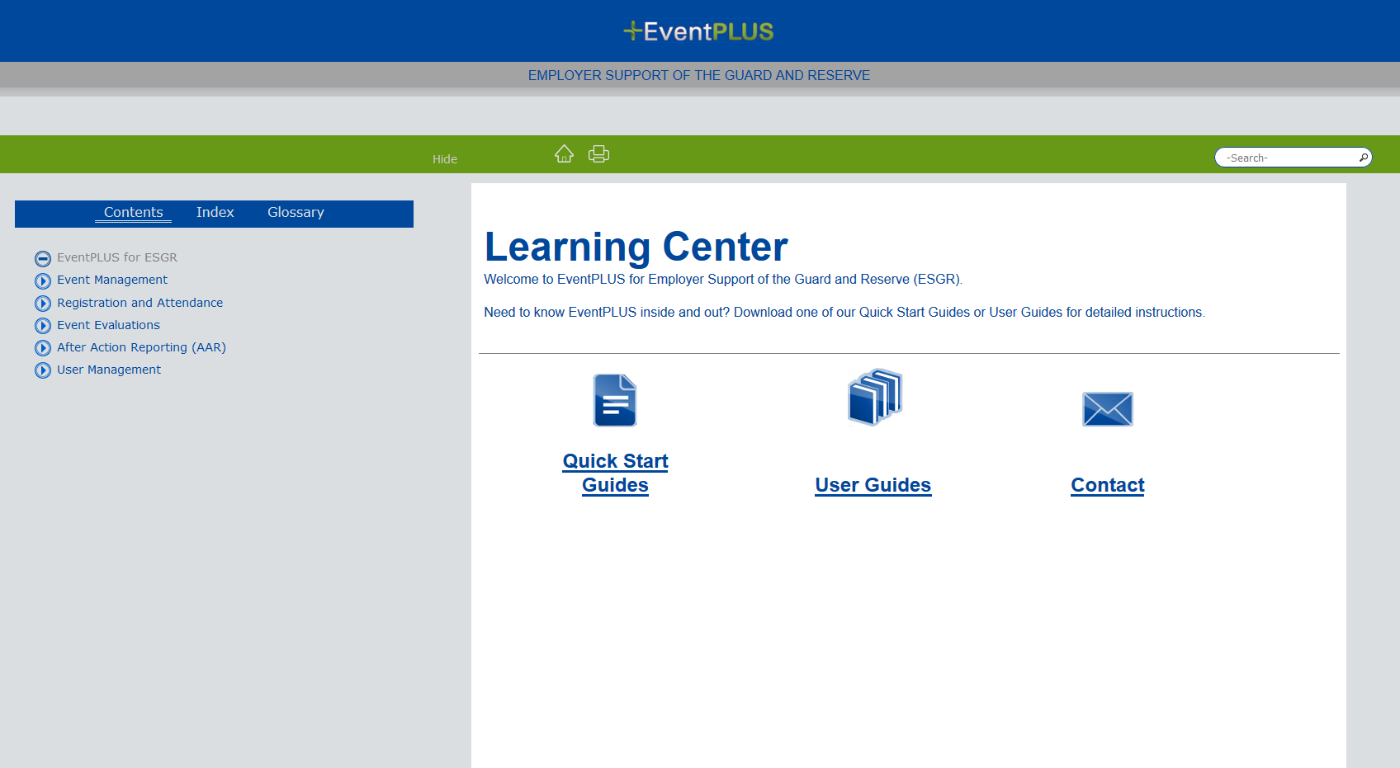Select Event Evaluations tree entry
The image size is (1400, 768).
(x=108, y=325)
